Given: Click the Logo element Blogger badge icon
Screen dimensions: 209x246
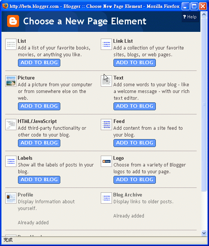Looking at the screenshot, I should [106, 161].
